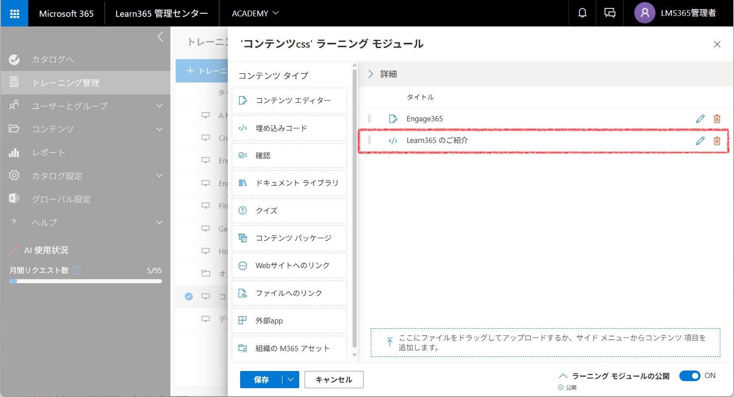
Task: Add a ファイルへのリンク content item
Action: (x=289, y=293)
